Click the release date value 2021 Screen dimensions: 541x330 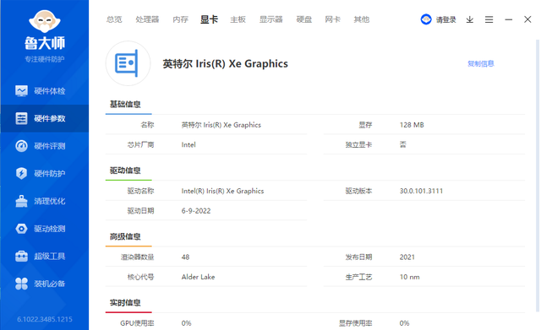pyautogui.click(x=407, y=257)
